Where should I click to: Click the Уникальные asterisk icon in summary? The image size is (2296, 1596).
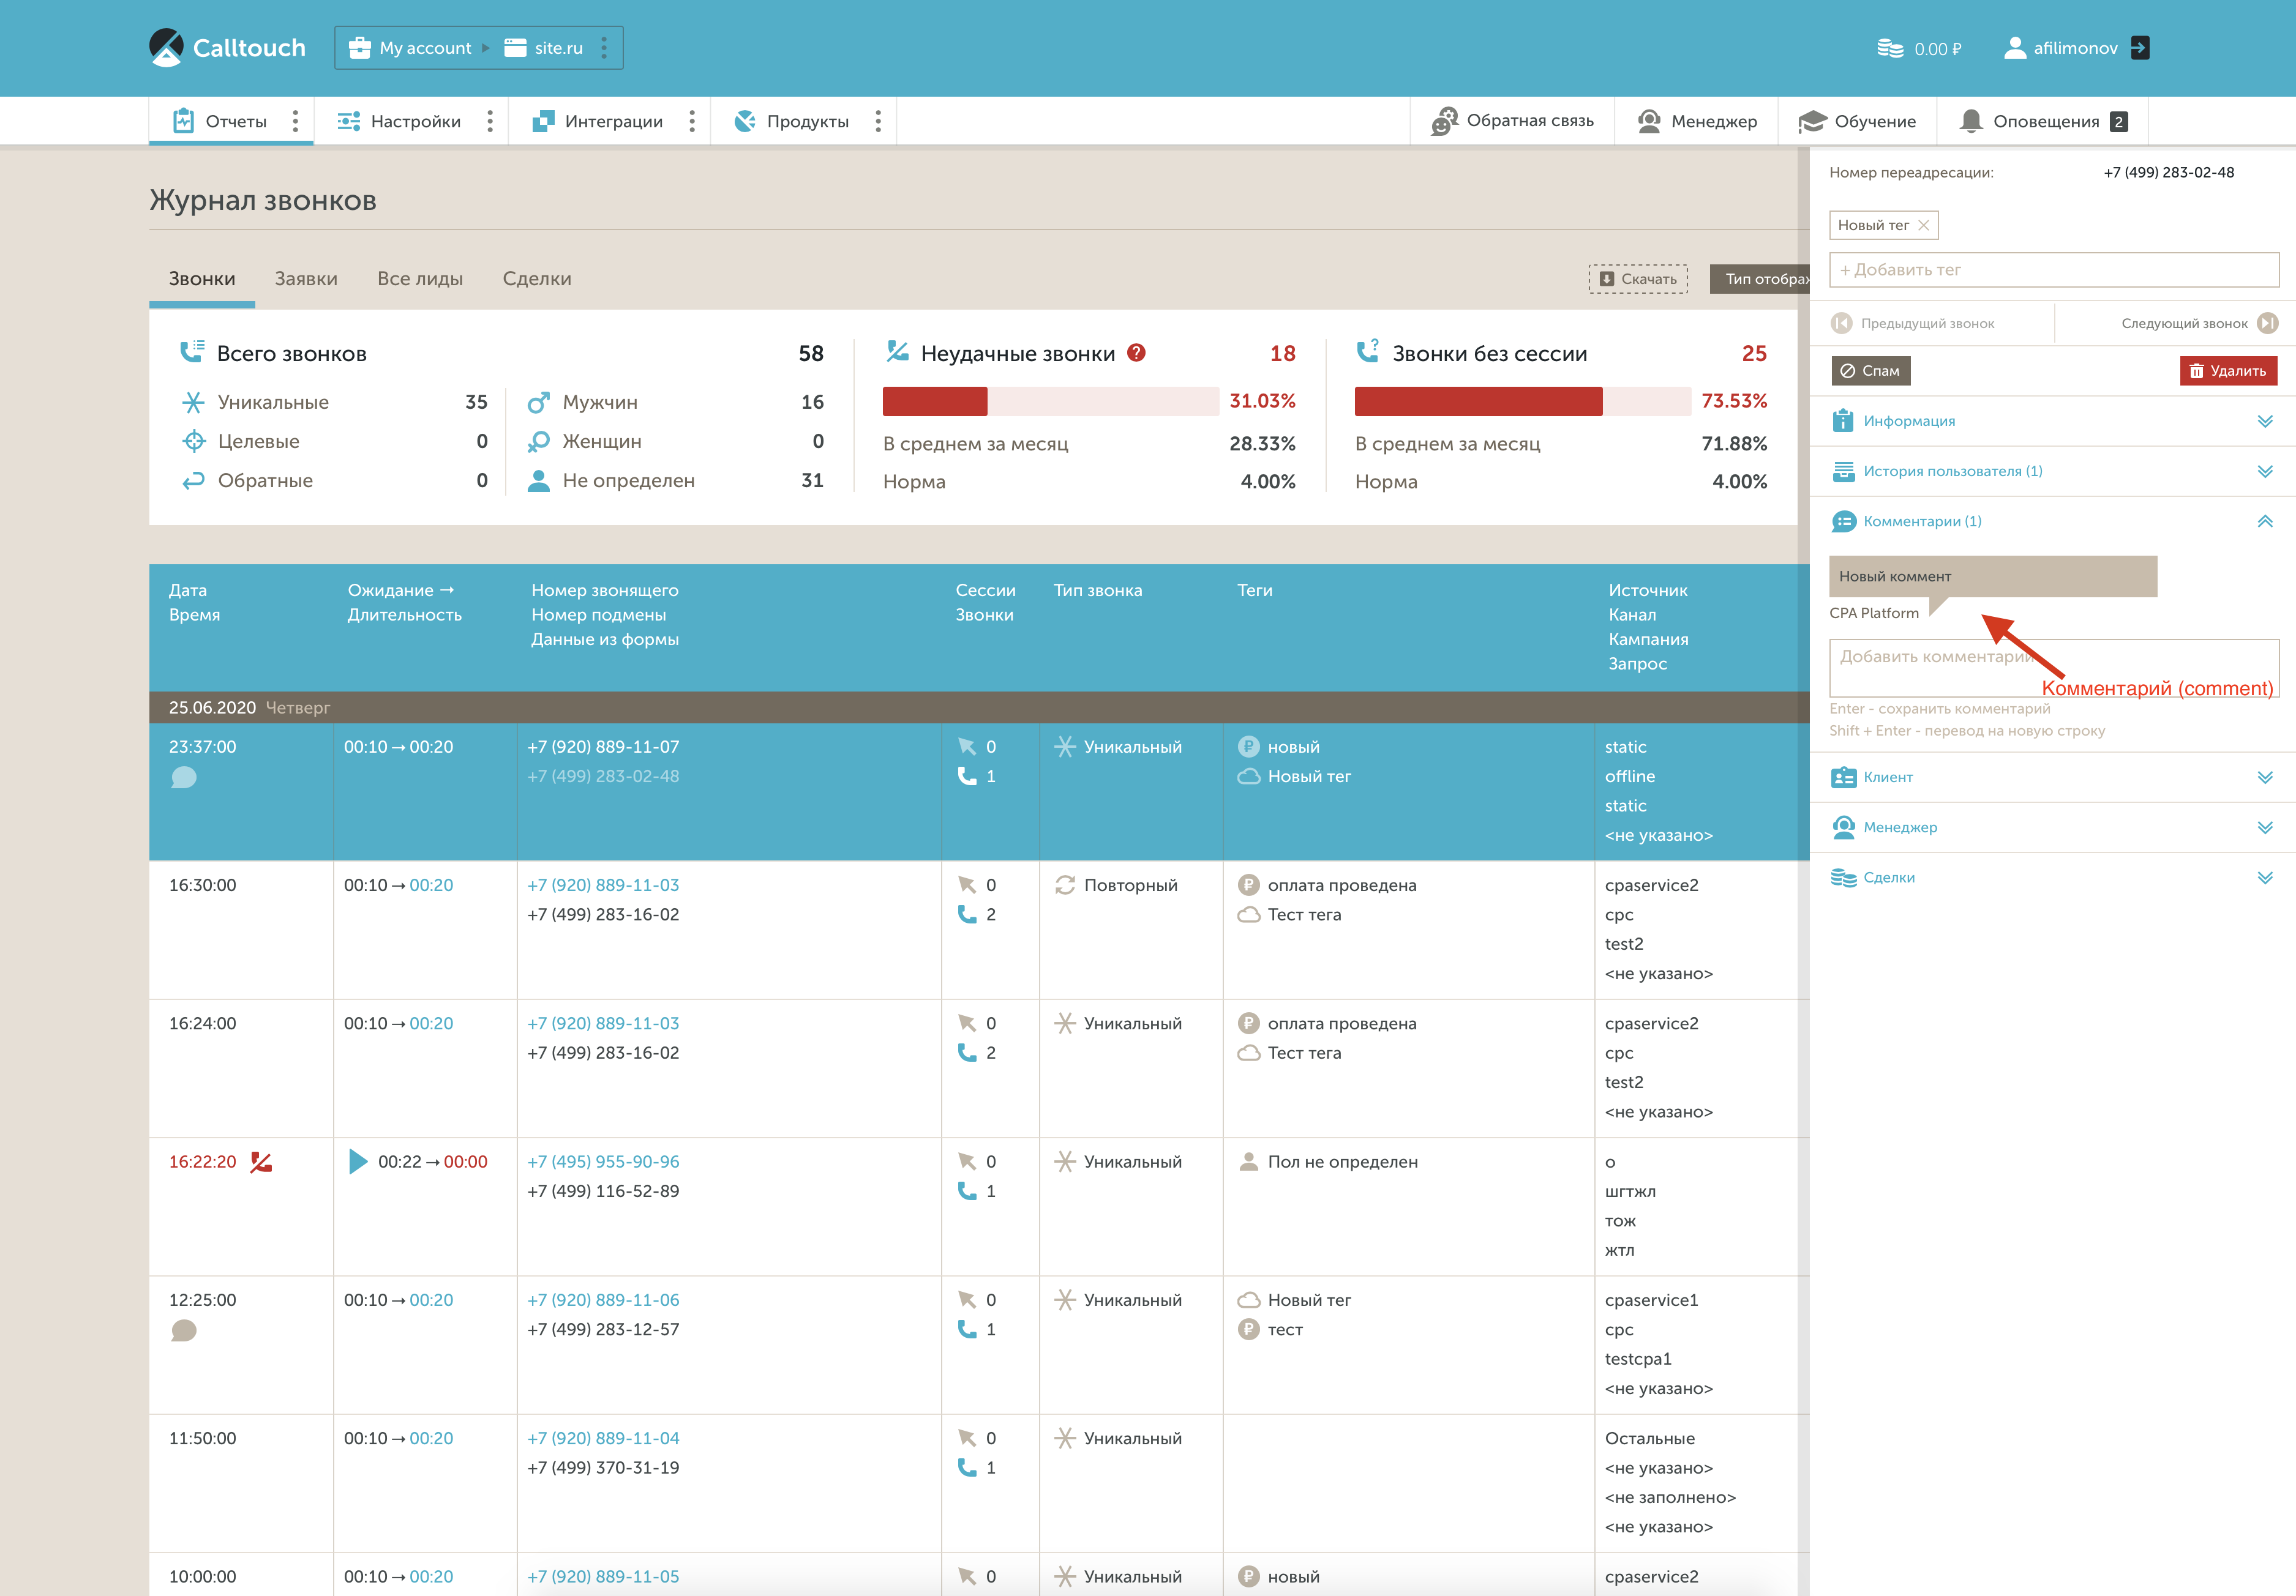coord(193,401)
